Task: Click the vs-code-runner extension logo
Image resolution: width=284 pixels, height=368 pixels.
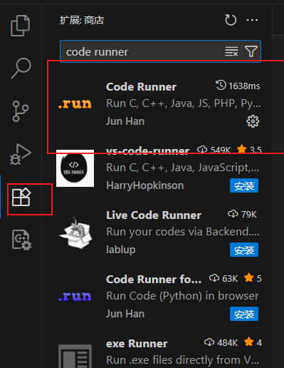Action: click(75, 168)
